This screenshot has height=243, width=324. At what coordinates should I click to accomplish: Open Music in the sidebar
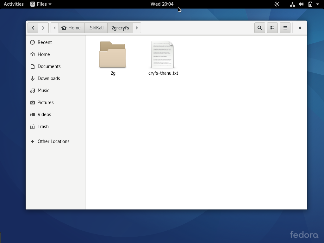[x=55, y=90]
